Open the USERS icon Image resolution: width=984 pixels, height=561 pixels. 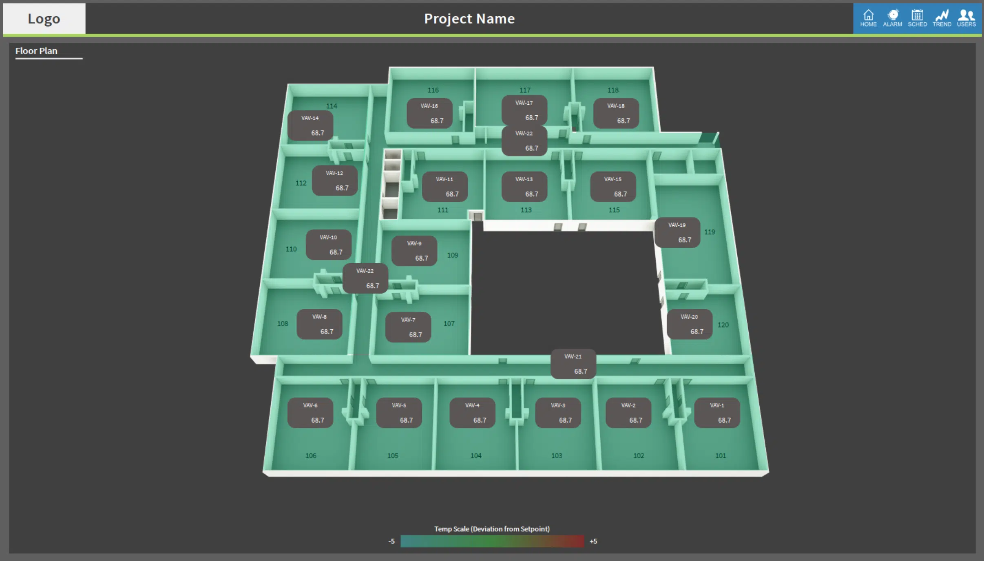click(x=966, y=18)
